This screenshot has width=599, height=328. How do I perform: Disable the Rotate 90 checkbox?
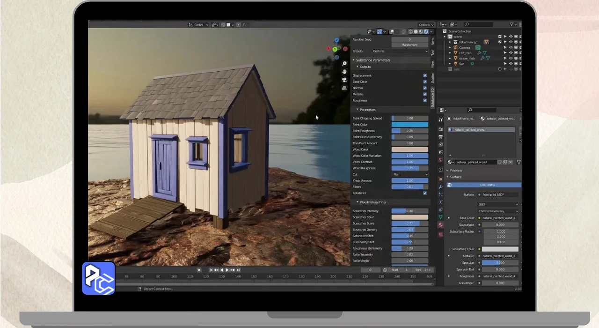click(425, 193)
